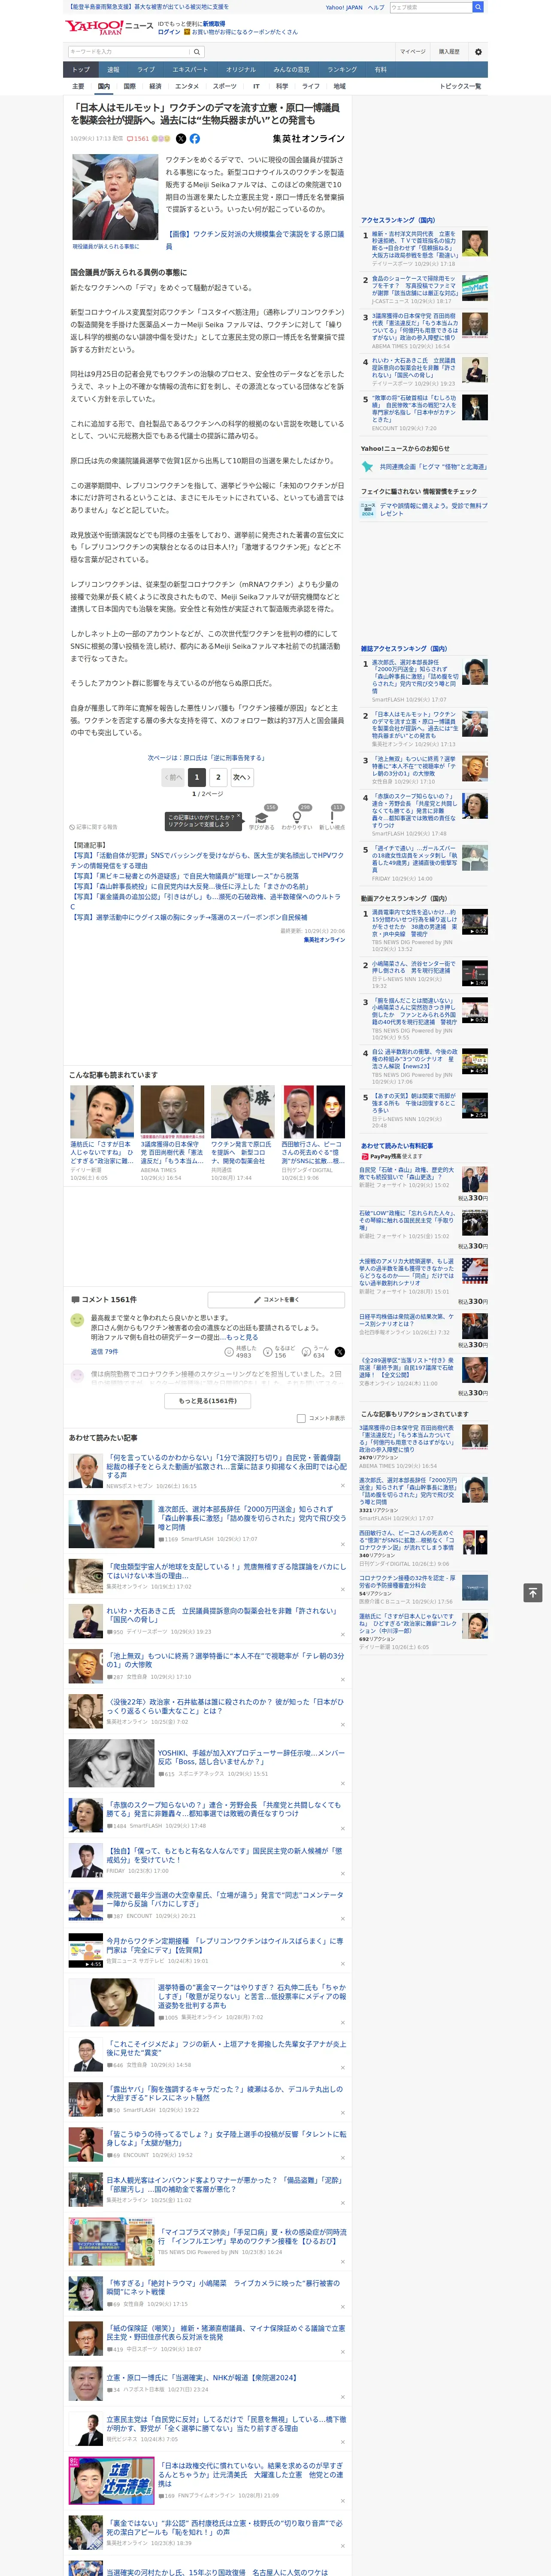
Task: Click the Yahoo! JAPAN news logo
Action: (x=109, y=27)
